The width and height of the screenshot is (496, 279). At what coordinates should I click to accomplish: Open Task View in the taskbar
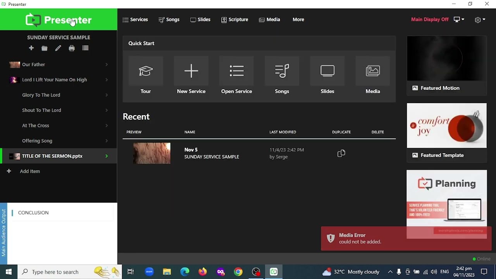(131, 272)
